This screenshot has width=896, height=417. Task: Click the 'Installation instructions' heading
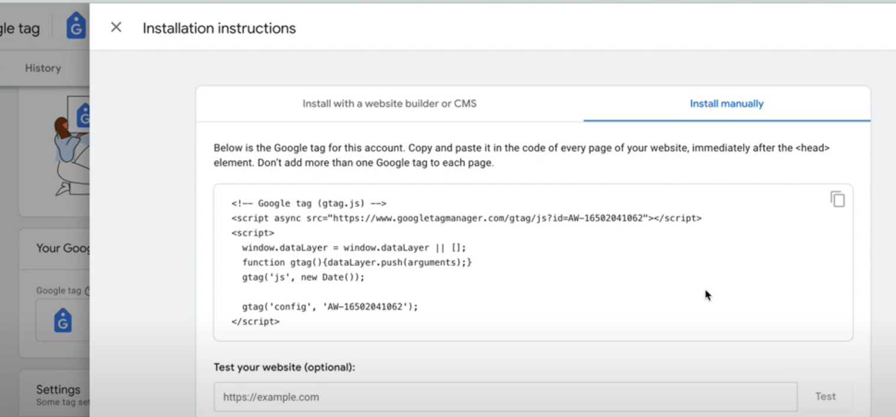click(x=219, y=28)
